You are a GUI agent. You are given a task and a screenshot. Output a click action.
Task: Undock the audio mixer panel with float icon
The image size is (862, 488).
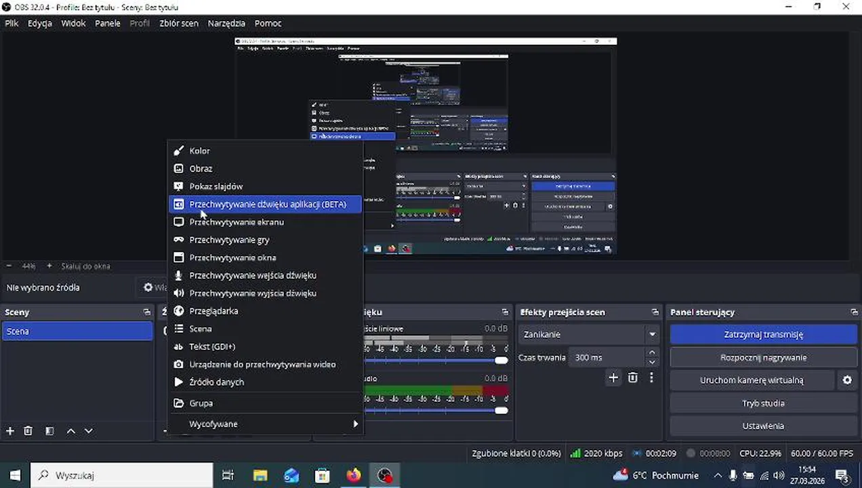coord(505,312)
